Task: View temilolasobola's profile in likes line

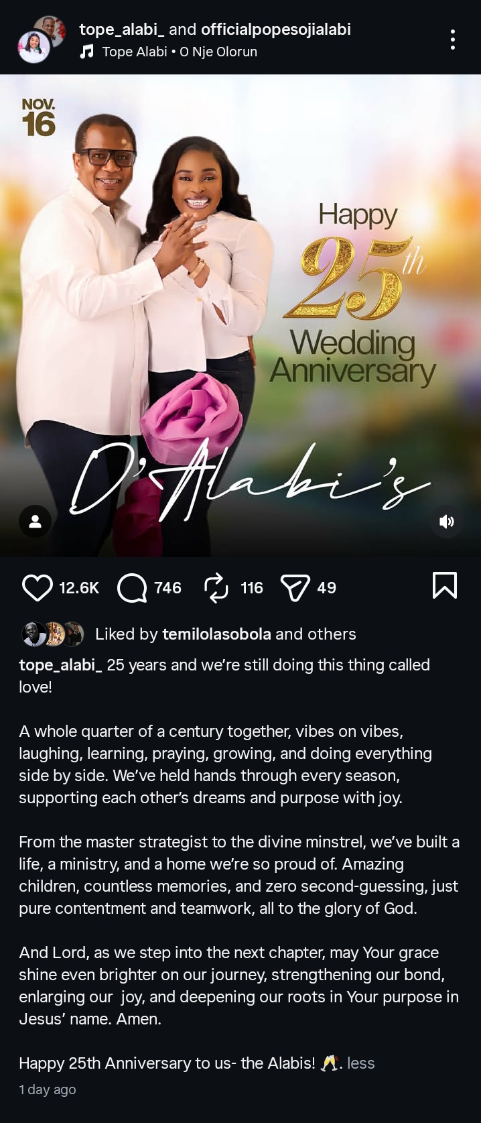Action: point(217,634)
